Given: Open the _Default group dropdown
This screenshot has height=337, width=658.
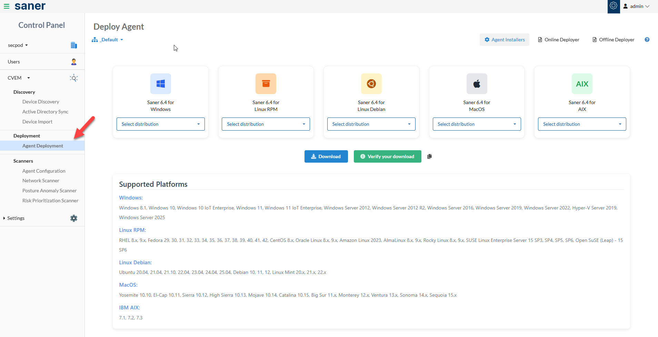Looking at the screenshot, I should [108, 39].
